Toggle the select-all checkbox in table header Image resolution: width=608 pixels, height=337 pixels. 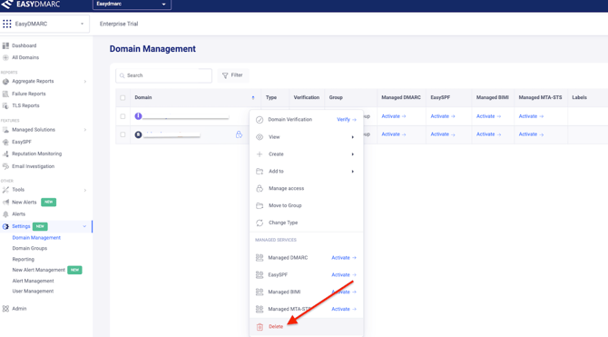(x=123, y=98)
